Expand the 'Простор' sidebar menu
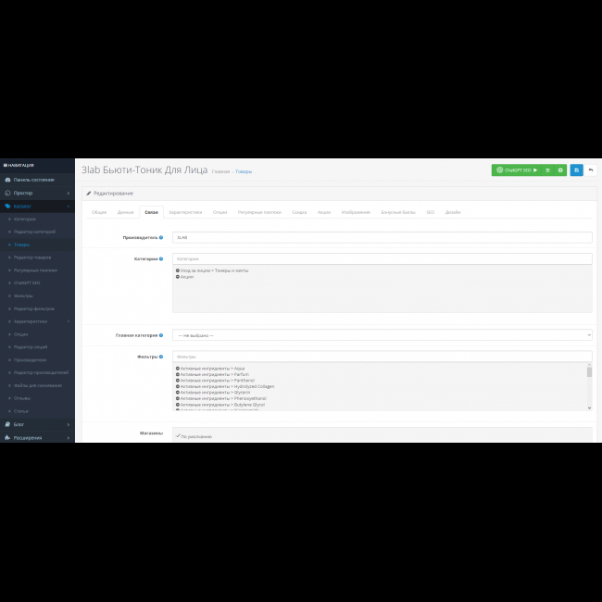 (37, 193)
